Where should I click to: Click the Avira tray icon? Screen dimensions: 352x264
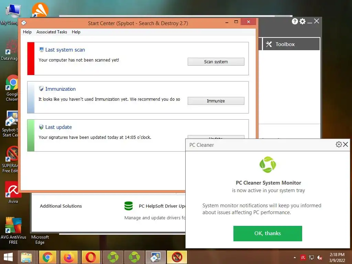point(303,257)
